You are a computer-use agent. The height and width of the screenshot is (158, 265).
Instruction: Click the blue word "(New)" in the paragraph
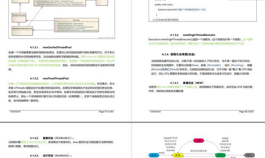pyautogui.click(x=195, y=65)
